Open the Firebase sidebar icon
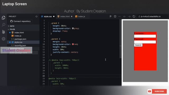169x95 pixels. pyautogui.click(x=3, y=32)
